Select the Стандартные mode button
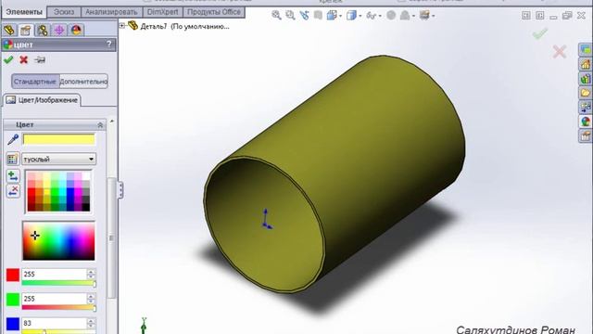 [35, 82]
